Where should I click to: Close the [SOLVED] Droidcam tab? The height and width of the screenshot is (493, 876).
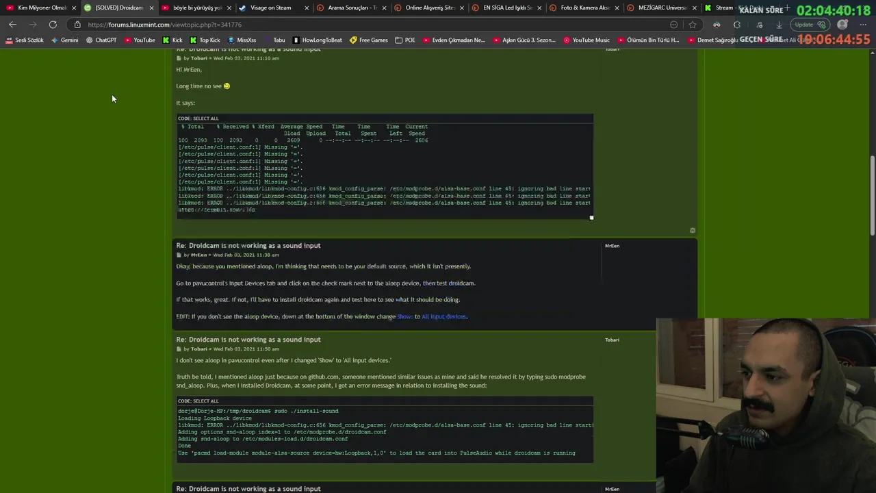[151, 8]
